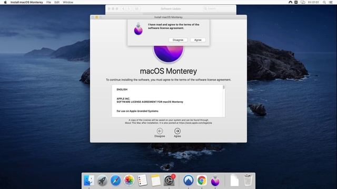Image resolution: width=337 pixels, height=189 pixels.
Task: Click the screen mirroring display icon in menu bar
Action: pyautogui.click(x=303, y=2)
